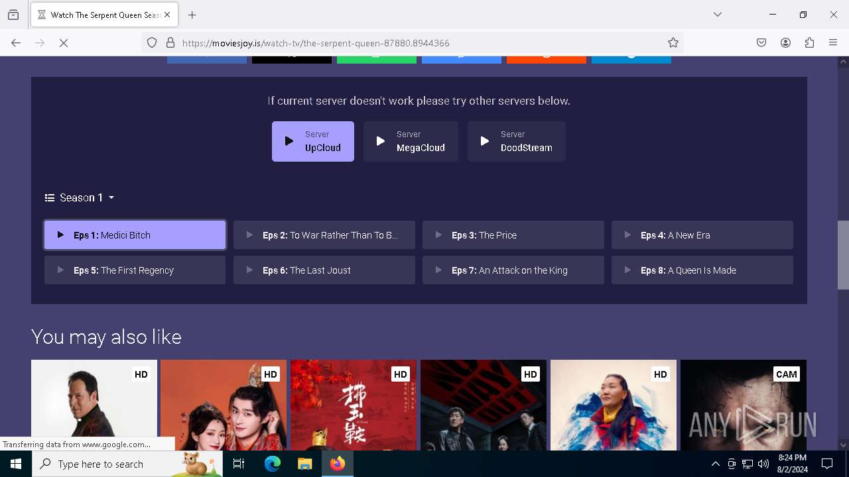Show site security padlock information

(170, 43)
